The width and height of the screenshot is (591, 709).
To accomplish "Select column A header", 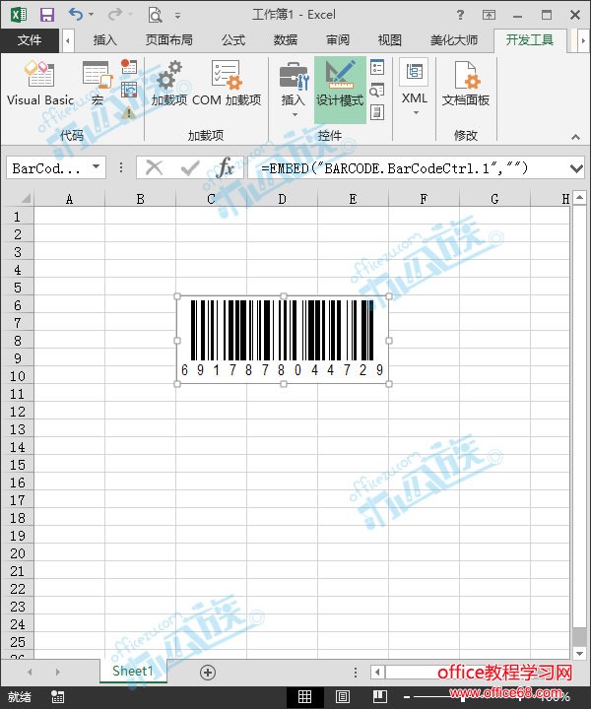I will pyautogui.click(x=69, y=199).
